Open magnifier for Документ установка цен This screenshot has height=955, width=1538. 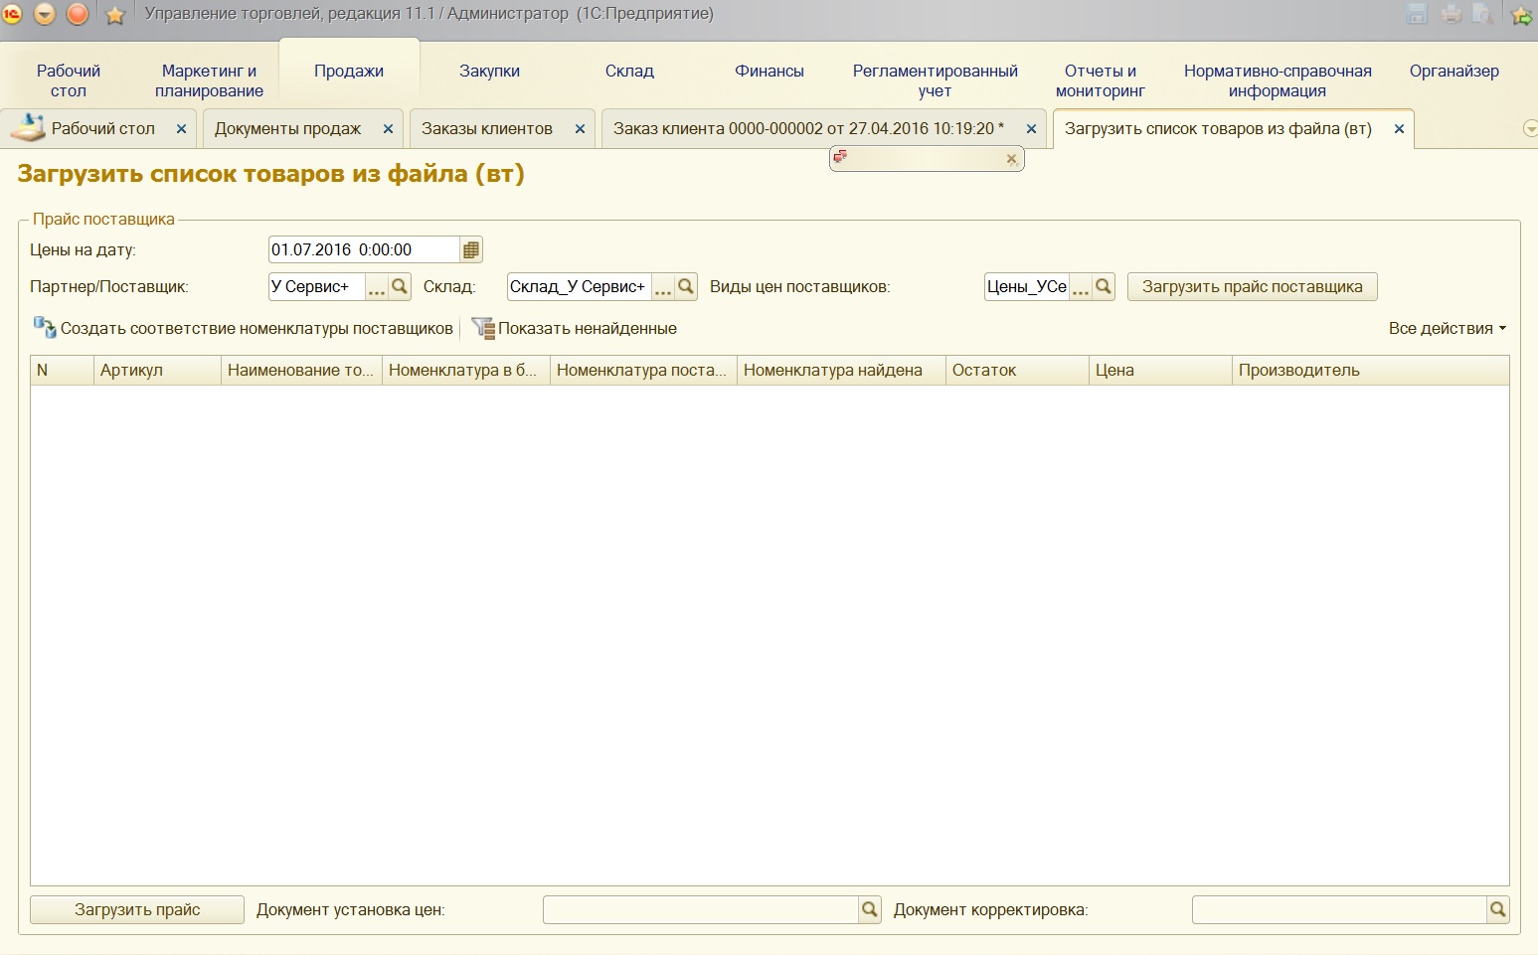click(870, 909)
